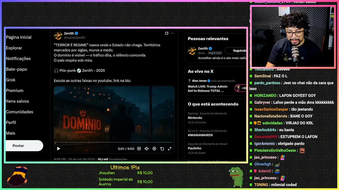Unmute the video audio
The image size is (339, 190).
tap(147, 149)
